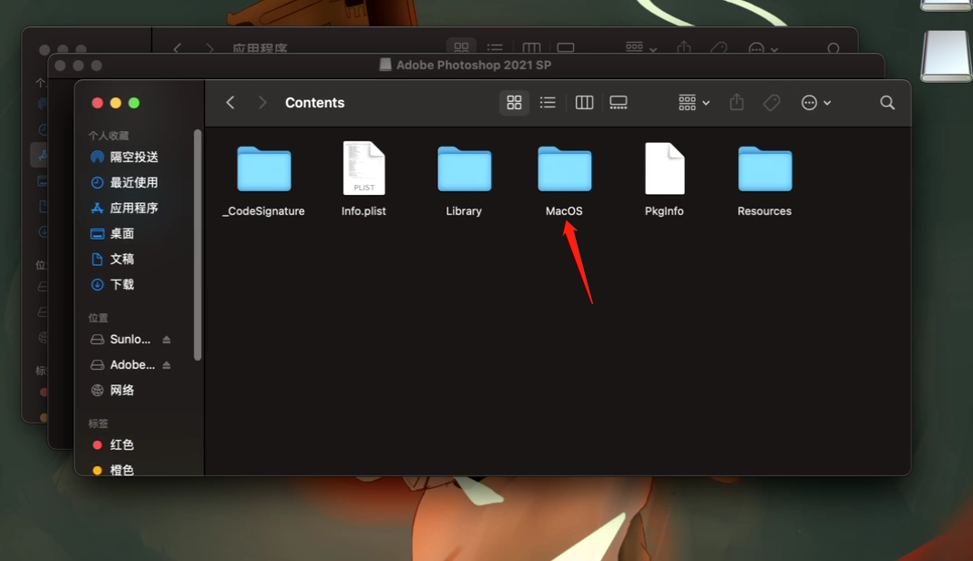Open the Resources folder
This screenshot has width=973, height=561.
764,169
